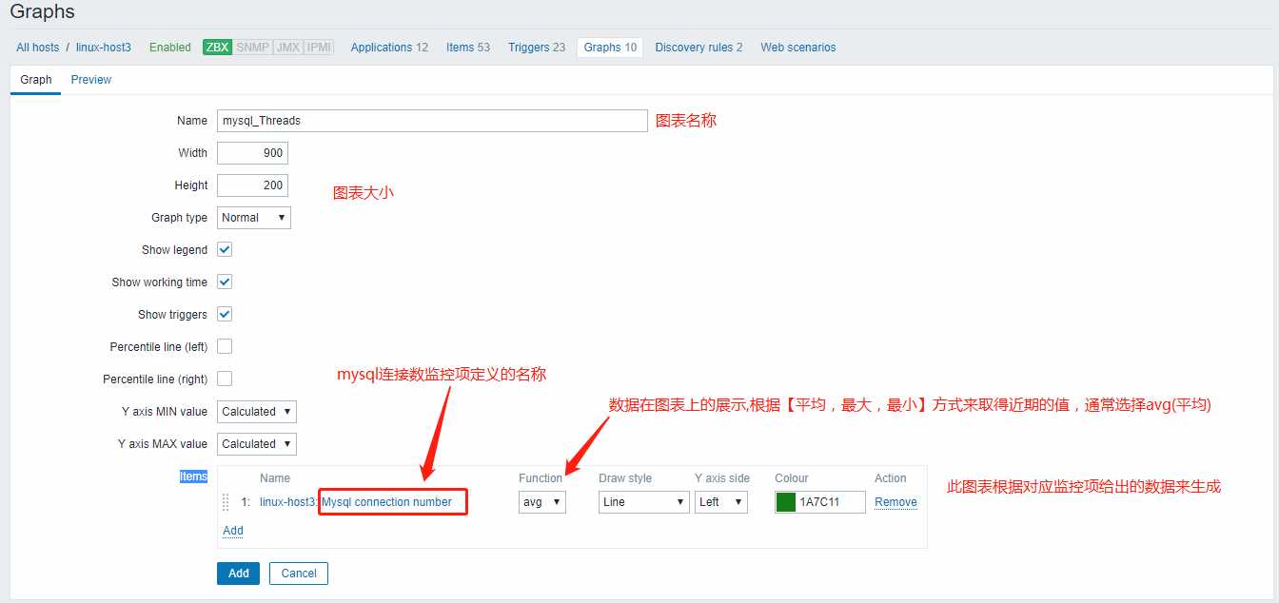Open the Y axis MIN value dropdown
The image size is (1279, 603).
click(257, 412)
